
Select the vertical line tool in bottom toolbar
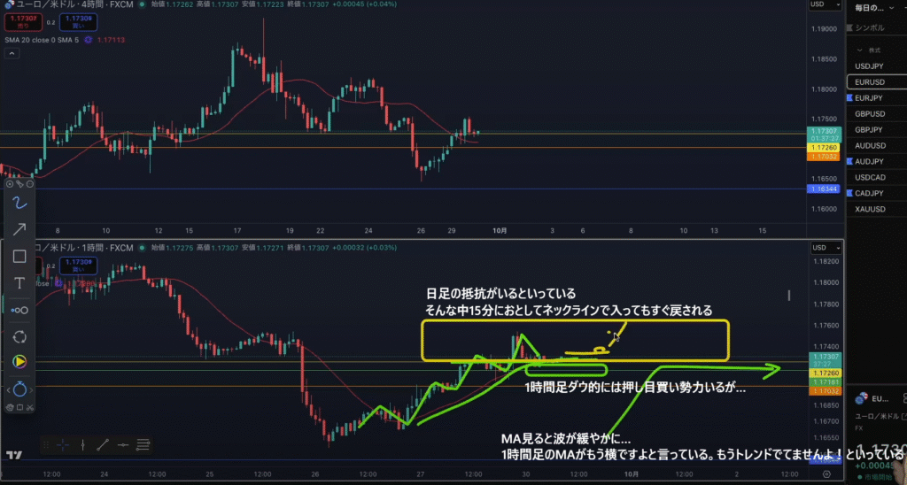click(x=83, y=444)
